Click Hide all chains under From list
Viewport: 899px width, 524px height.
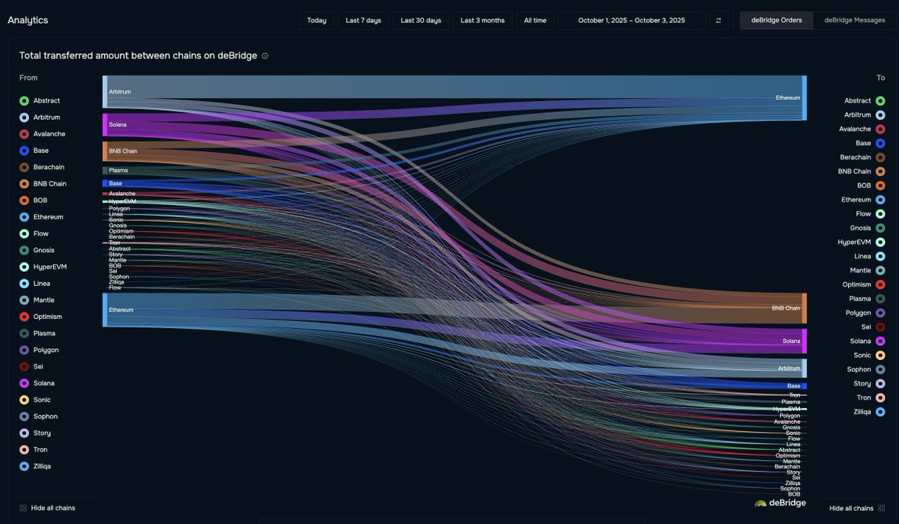coord(53,508)
